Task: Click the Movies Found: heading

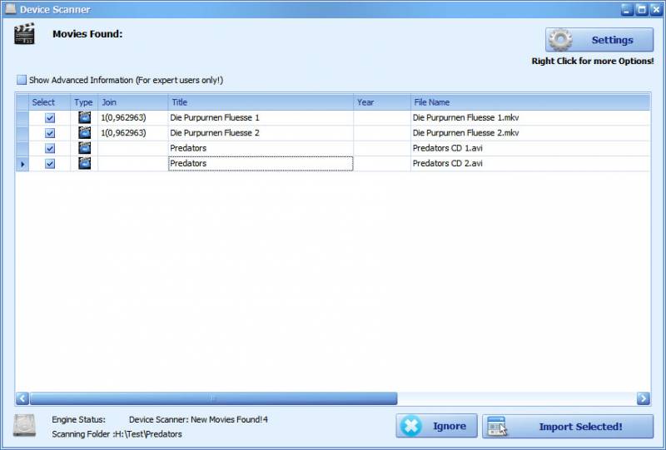Action: click(x=87, y=34)
